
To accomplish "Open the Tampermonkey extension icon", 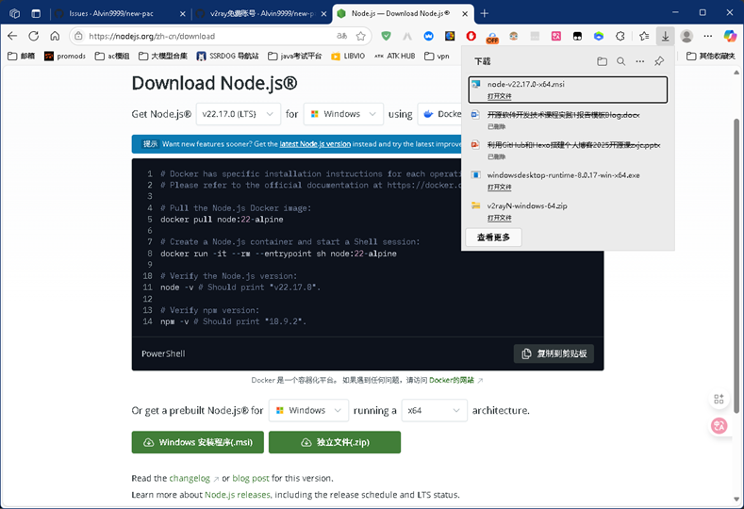I will point(577,36).
